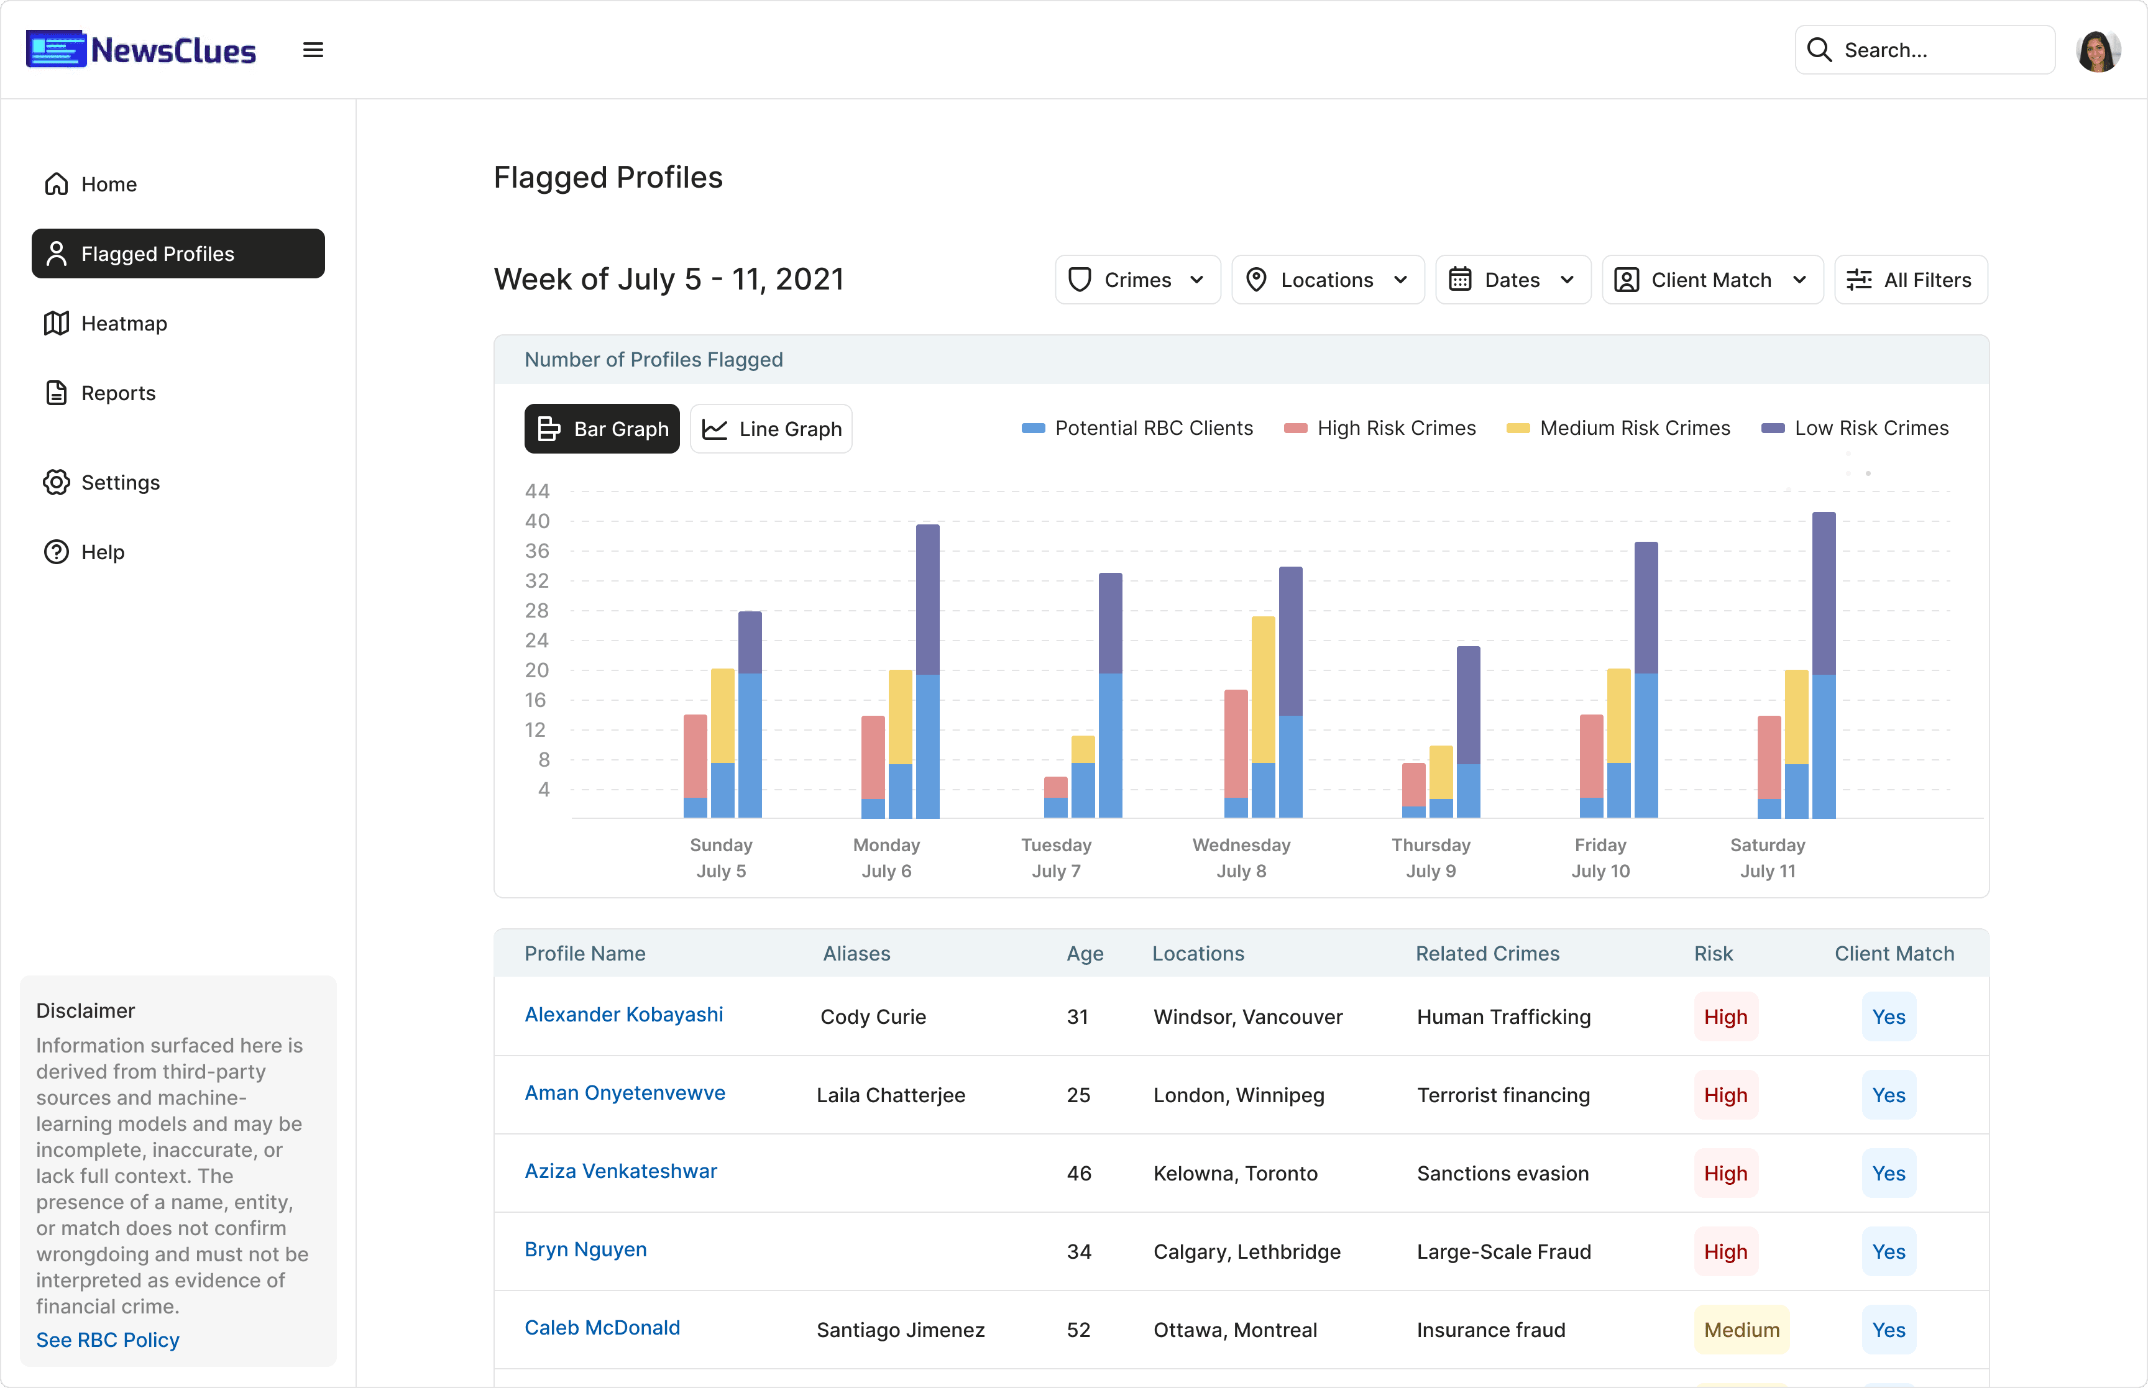Click the High Risk Crimes legend swatch
The image size is (2148, 1388).
1295,428
